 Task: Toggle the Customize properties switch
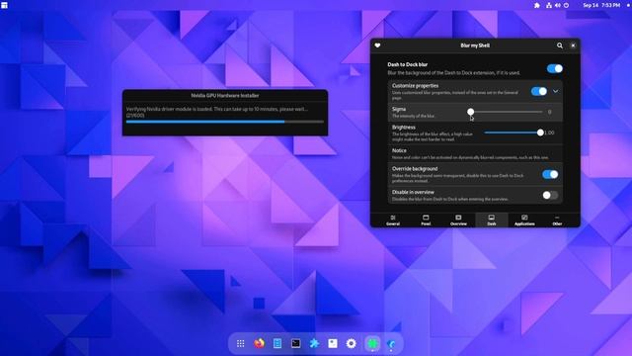(539, 91)
